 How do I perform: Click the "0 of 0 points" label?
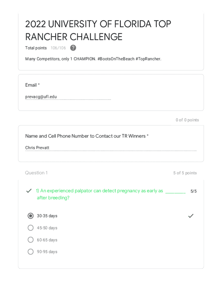187,120
